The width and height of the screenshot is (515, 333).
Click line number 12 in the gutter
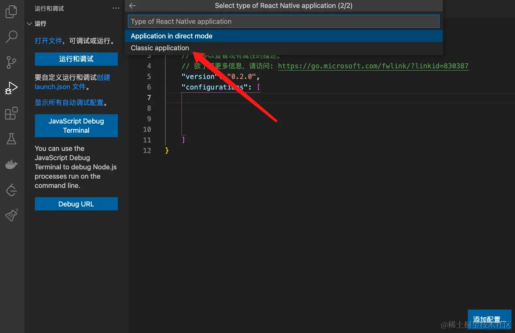tap(147, 150)
